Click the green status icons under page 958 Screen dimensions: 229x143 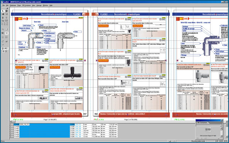(99, 120)
